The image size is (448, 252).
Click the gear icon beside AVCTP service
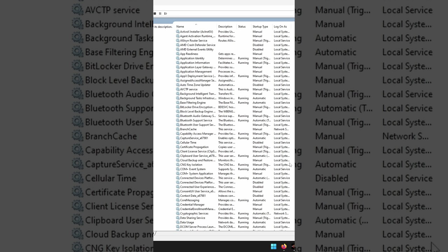[x=178, y=89]
